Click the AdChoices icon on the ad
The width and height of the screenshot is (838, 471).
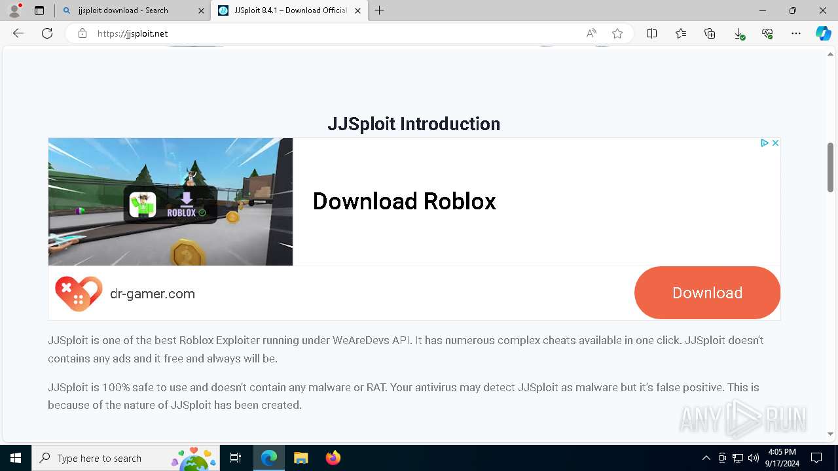[x=764, y=143]
